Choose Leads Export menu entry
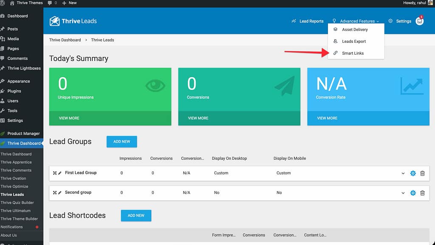 [x=353, y=42]
